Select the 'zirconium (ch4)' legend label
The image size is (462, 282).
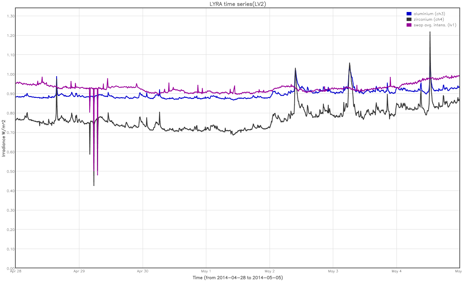point(429,19)
